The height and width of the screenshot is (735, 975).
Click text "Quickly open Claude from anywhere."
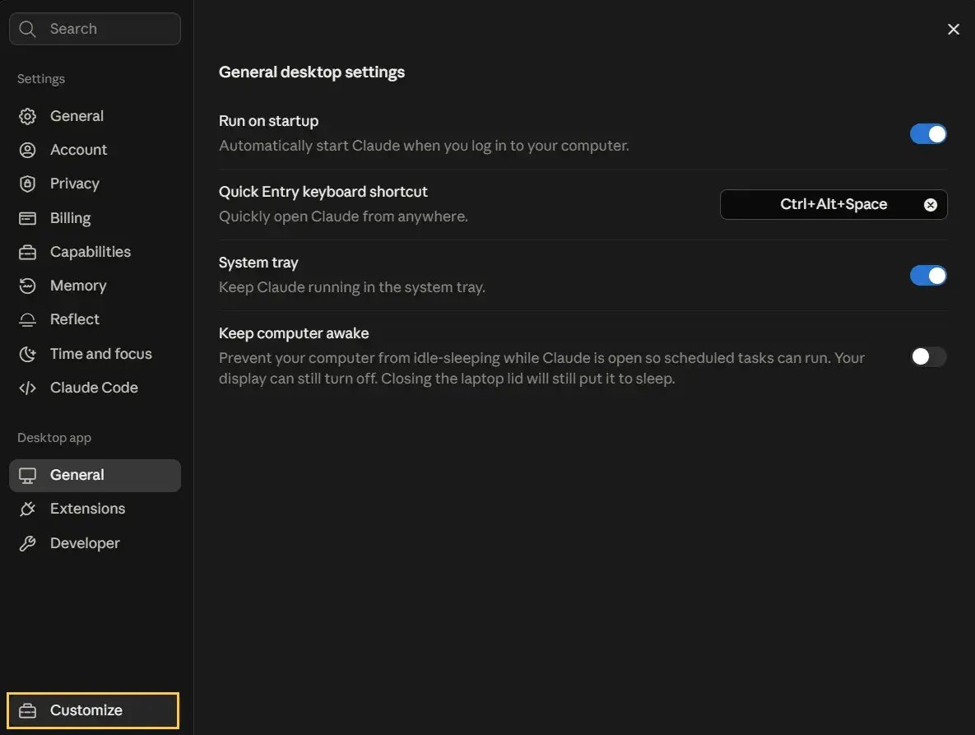coord(343,216)
